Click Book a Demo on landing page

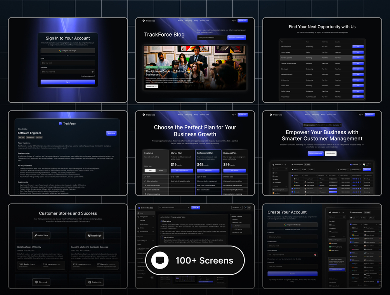331,154
